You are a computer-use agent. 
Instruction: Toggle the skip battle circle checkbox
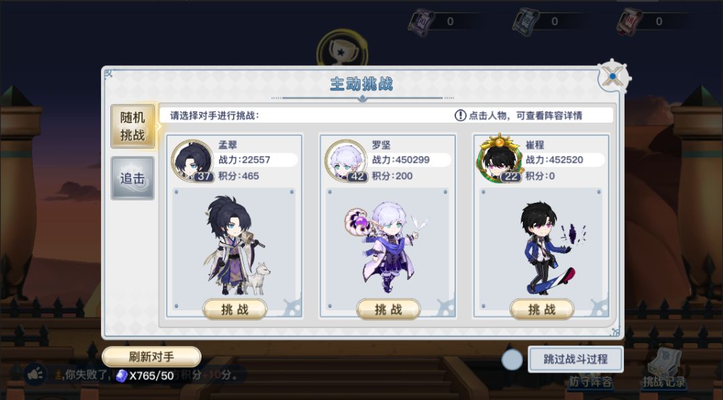pos(512,359)
